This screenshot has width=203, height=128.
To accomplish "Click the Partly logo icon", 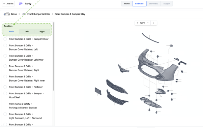I will [x=21, y=4].
